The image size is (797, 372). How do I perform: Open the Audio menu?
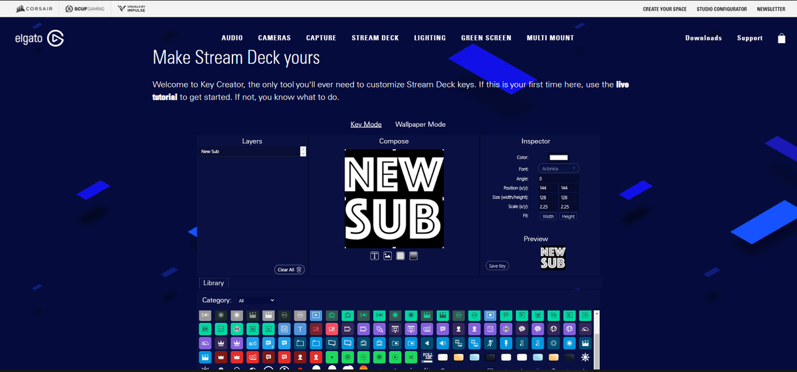point(232,38)
